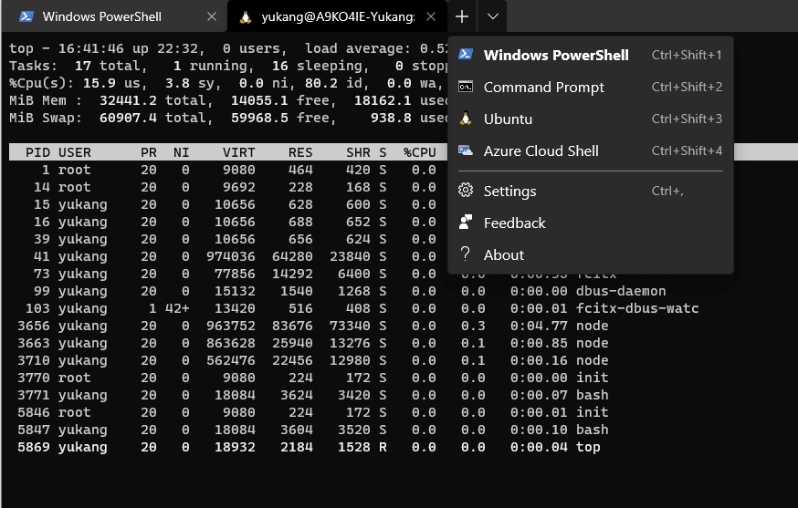Click the Azure Cloud Shell menu icon
The image size is (798, 508).
click(466, 150)
